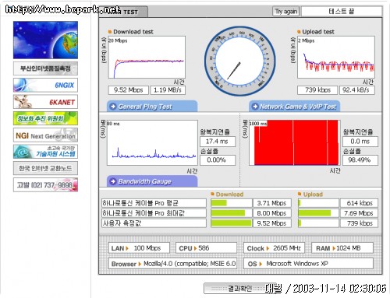Click the Browser info field
Viewport: 390px width, 298px height.
pyautogui.click(x=172, y=264)
